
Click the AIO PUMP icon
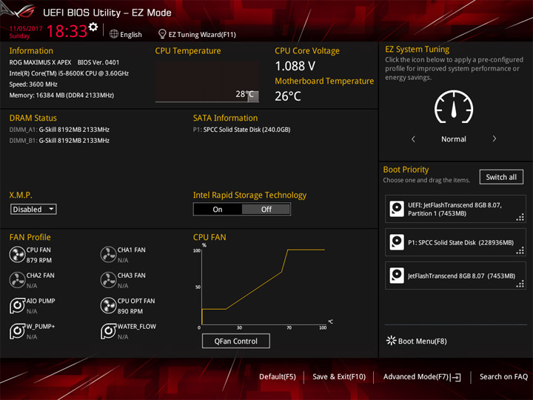tap(17, 306)
